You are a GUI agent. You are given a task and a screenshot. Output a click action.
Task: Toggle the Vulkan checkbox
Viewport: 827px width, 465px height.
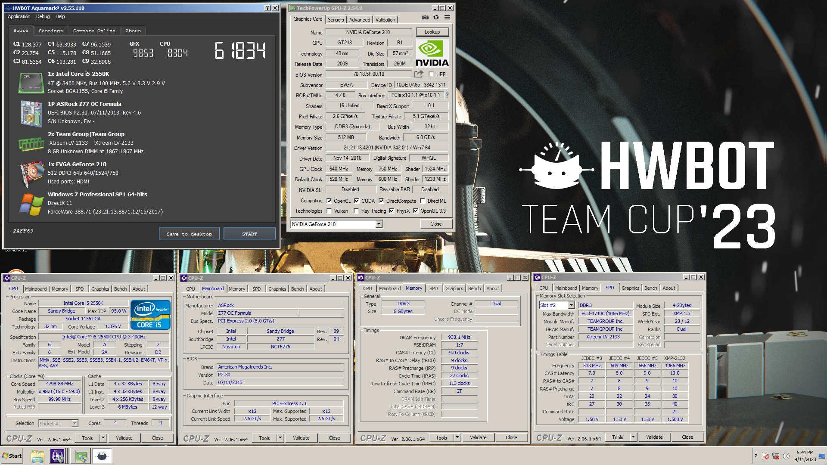[x=329, y=211]
